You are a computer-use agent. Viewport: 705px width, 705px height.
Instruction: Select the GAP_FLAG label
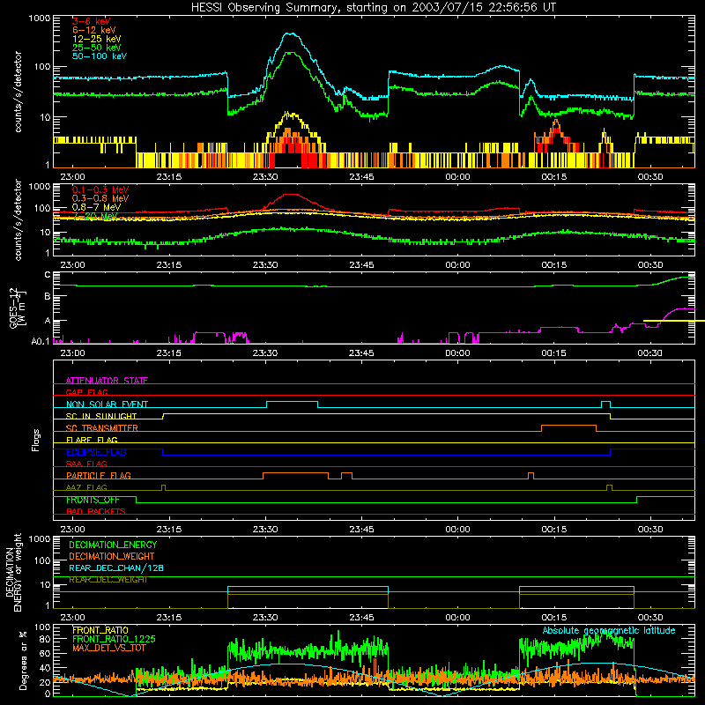pyautogui.click(x=87, y=392)
